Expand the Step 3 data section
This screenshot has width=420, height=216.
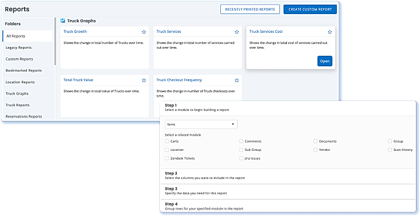pyautogui.click(x=288, y=191)
